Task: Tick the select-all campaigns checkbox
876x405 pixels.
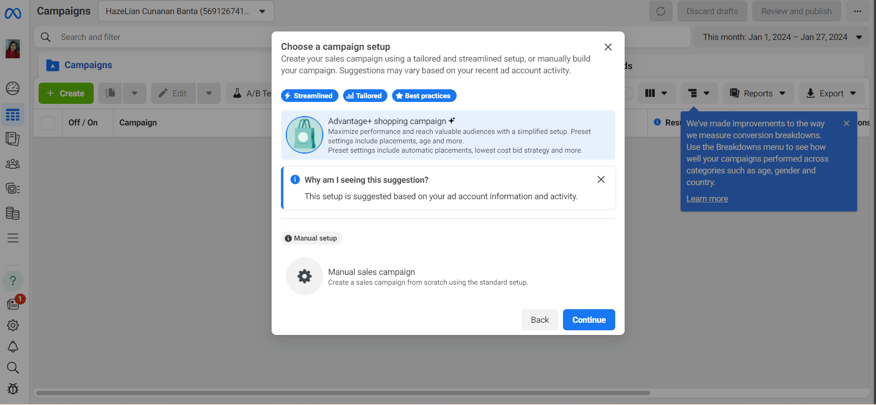Action: [48, 123]
